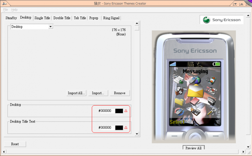Click the wrench settings icon in phone preview

[x=211, y=111]
